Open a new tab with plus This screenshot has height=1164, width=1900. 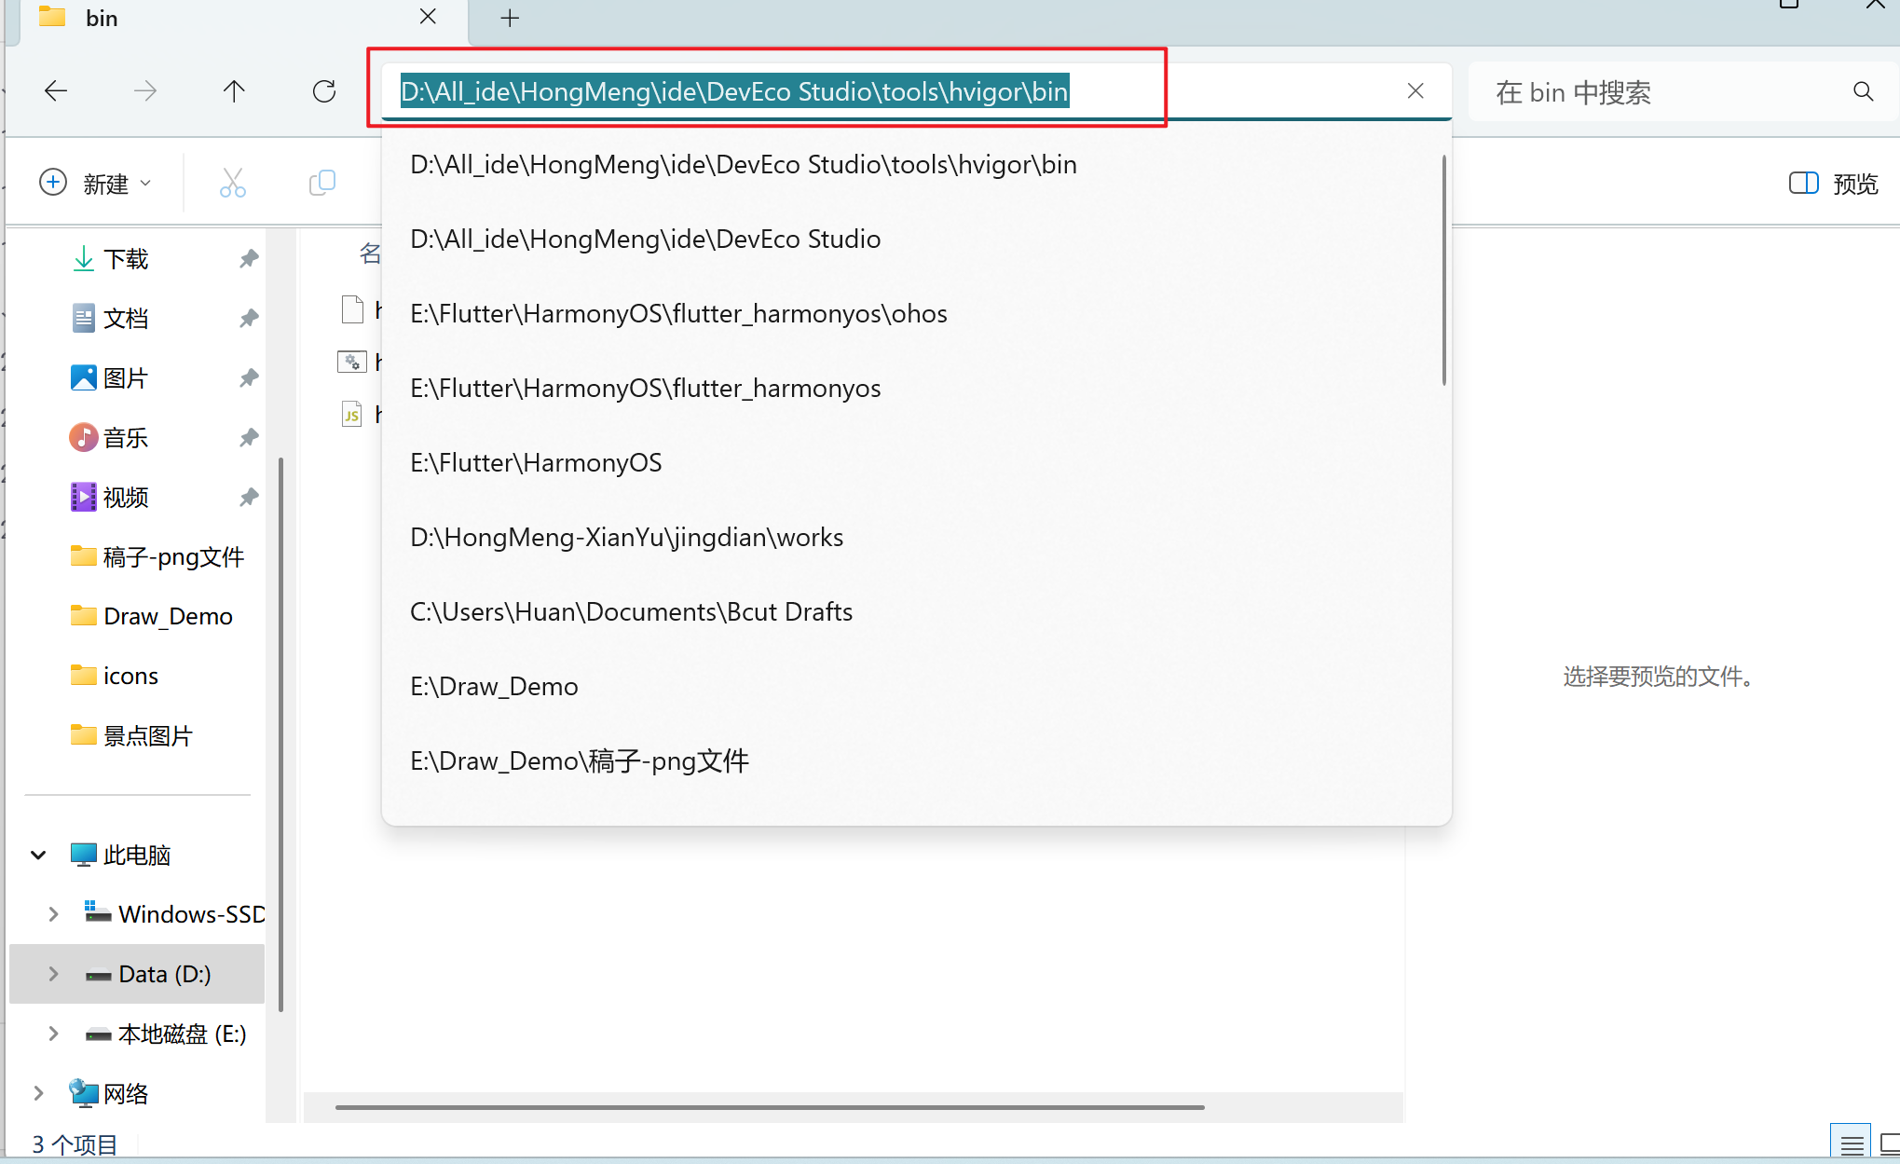tap(510, 18)
